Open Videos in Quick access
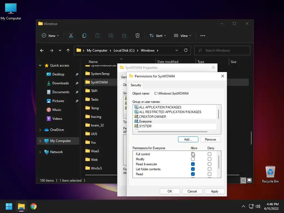 tap(57, 119)
